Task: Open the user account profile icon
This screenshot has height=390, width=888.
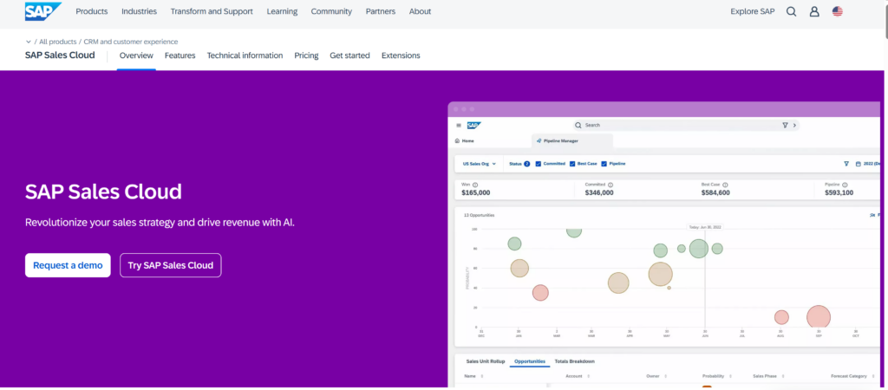Action: click(x=814, y=11)
